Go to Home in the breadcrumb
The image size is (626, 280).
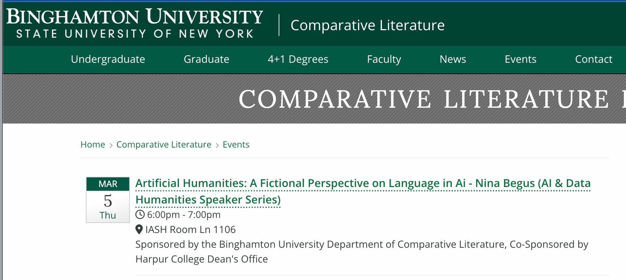tap(93, 144)
